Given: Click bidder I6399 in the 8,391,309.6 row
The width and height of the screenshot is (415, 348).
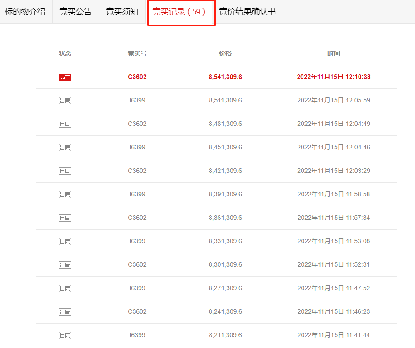Looking at the screenshot, I should click(137, 194).
